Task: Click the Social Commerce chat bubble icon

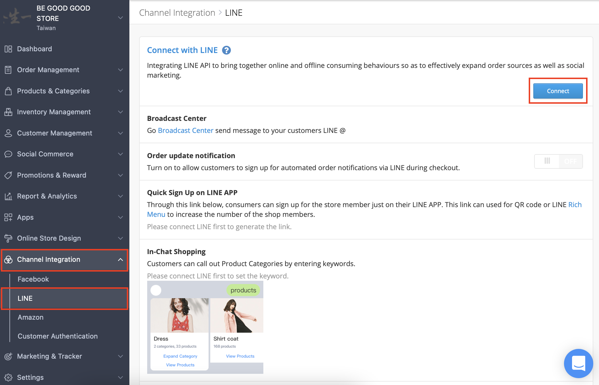Action: [8, 154]
